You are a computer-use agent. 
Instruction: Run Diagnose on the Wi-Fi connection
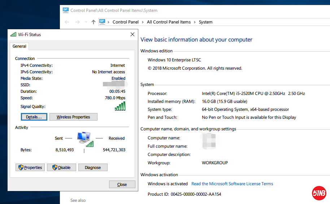[93, 168]
